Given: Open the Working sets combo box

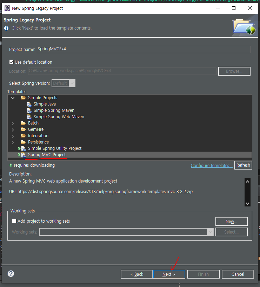Looking at the screenshot, I should [126, 232].
